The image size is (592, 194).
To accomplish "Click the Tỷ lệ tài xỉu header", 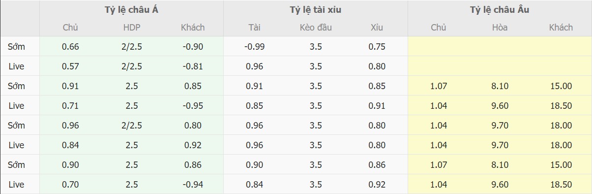I will pos(315,10).
